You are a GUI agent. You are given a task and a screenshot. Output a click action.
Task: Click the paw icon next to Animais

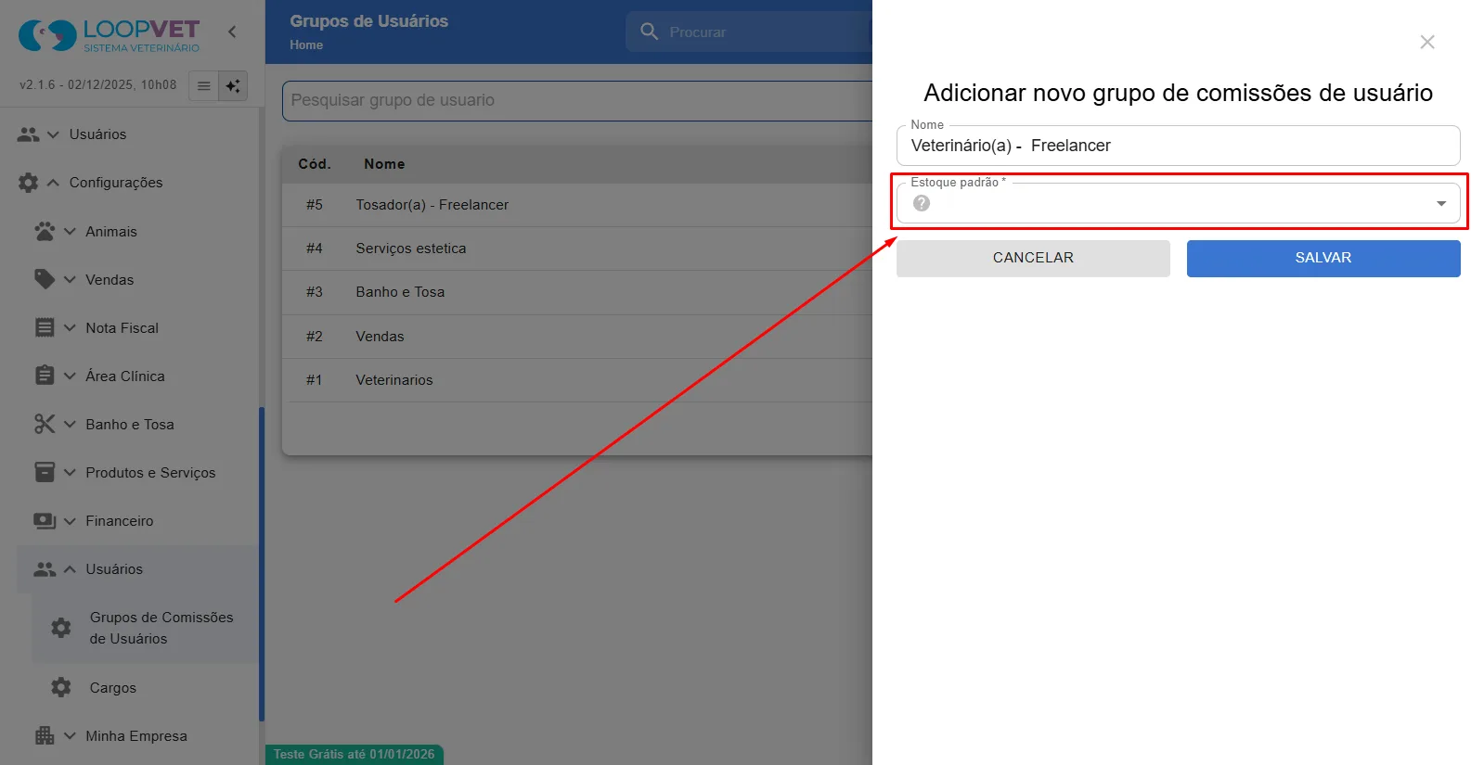pyautogui.click(x=45, y=231)
